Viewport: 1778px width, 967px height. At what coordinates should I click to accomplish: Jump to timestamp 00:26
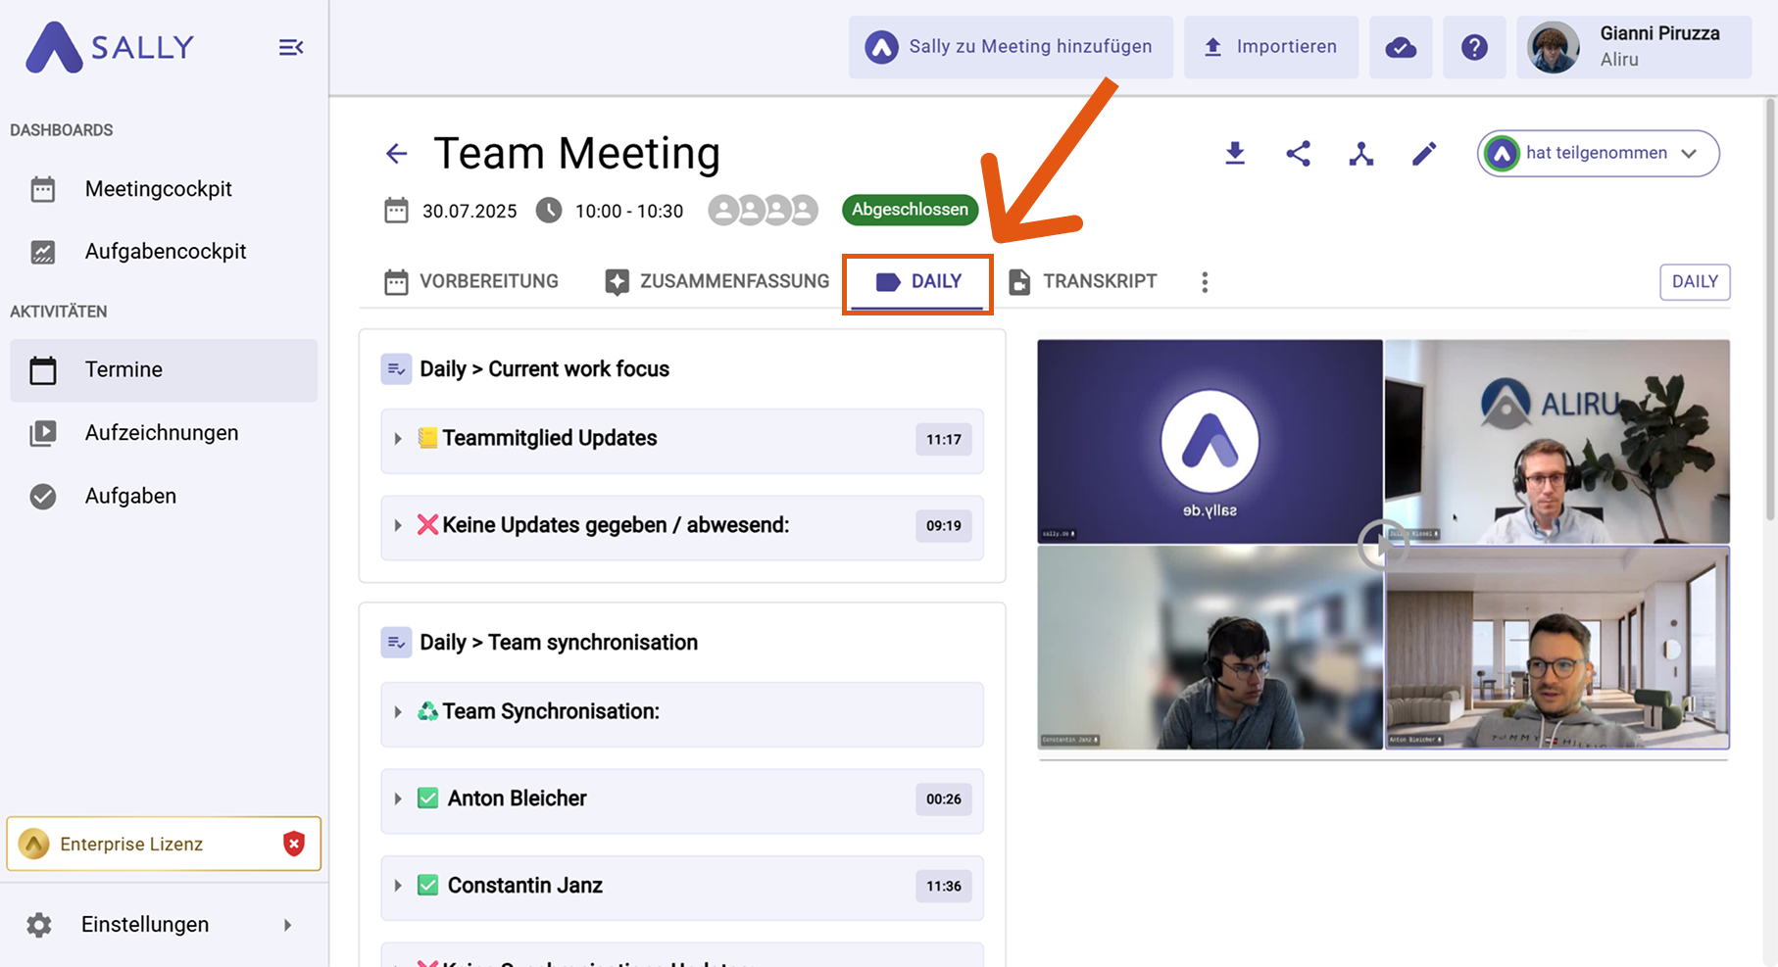tap(944, 799)
